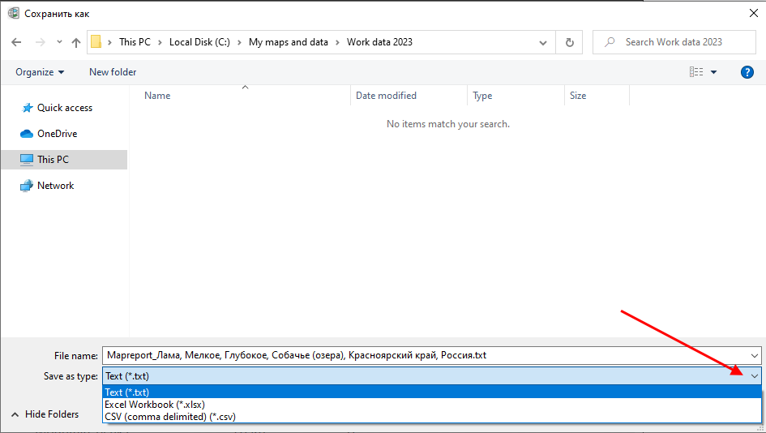Click the Up one level arrow
This screenshot has height=433, width=766.
(x=76, y=42)
